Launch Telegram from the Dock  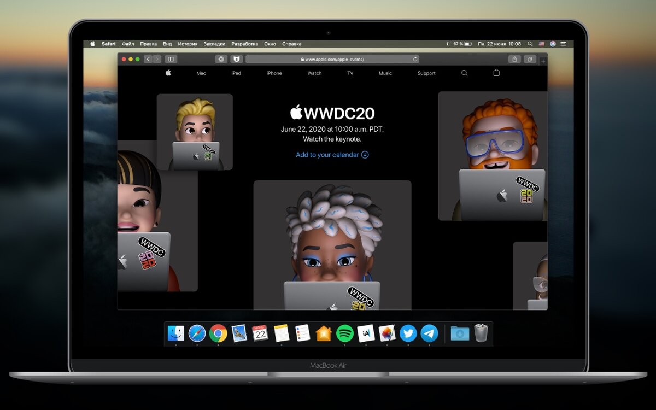[429, 333]
